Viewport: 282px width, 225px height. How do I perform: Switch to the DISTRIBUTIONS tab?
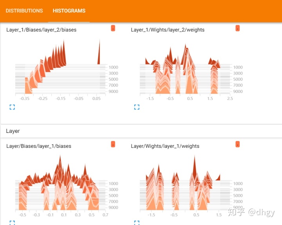click(24, 11)
